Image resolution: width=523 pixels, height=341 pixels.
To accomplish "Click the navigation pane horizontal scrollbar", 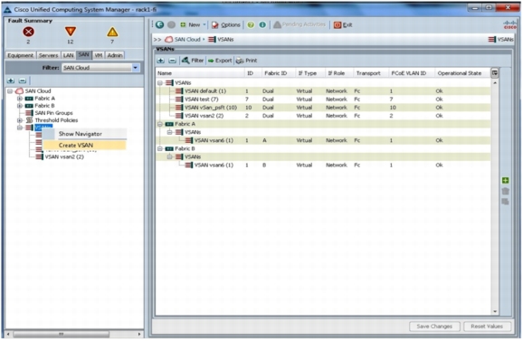I will pos(61,334).
